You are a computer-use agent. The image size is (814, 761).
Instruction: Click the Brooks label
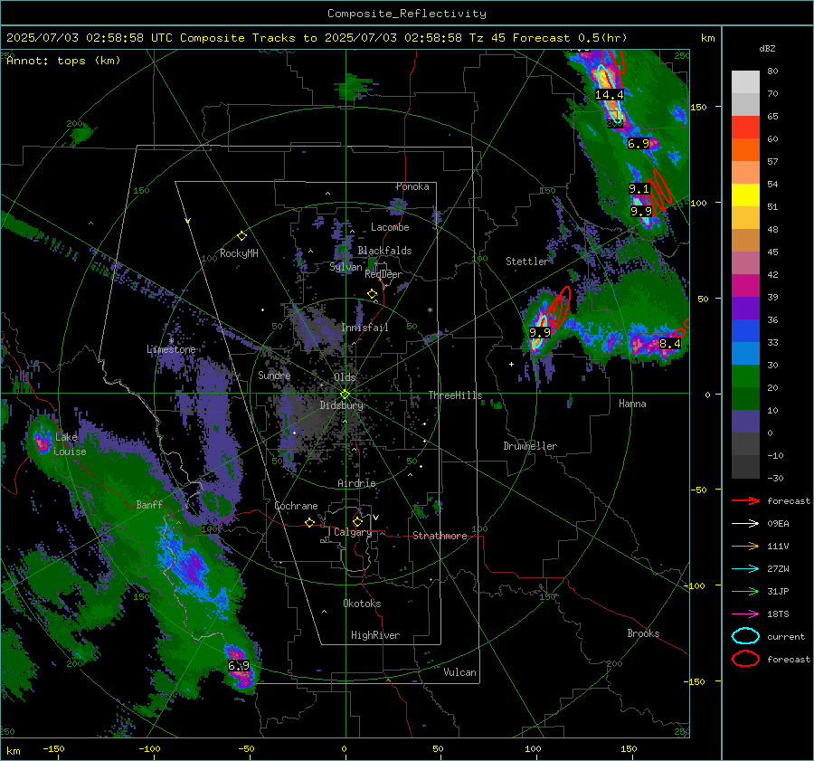pos(643,633)
